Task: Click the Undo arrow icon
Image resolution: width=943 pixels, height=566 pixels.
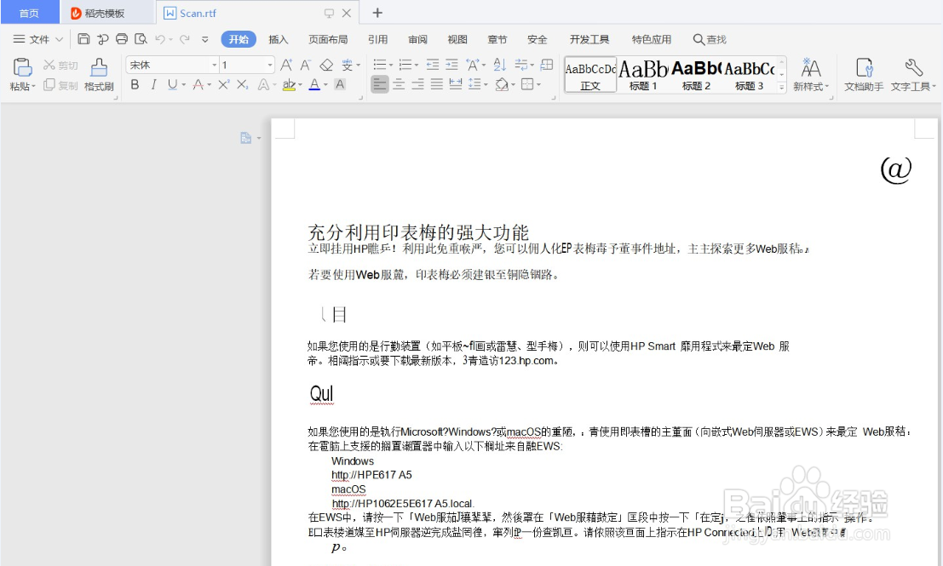Action: pos(160,39)
